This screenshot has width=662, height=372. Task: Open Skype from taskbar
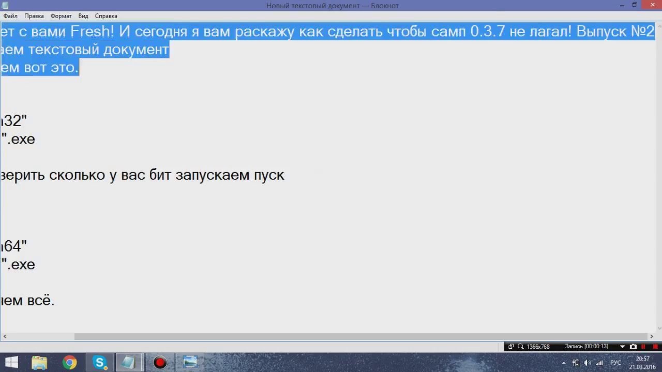(99, 363)
